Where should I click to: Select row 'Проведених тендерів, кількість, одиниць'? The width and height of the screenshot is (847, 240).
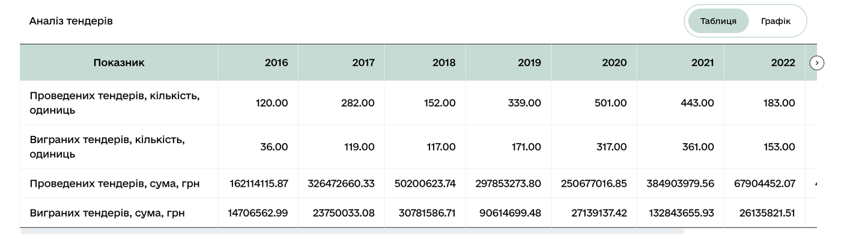click(x=114, y=103)
